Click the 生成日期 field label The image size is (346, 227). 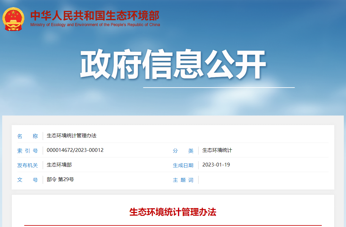tap(183, 165)
